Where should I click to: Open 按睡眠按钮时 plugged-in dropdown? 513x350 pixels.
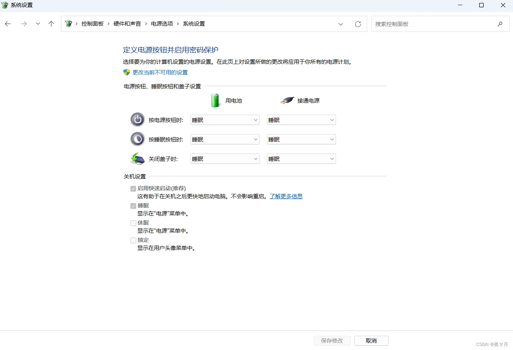[x=301, y=139]
